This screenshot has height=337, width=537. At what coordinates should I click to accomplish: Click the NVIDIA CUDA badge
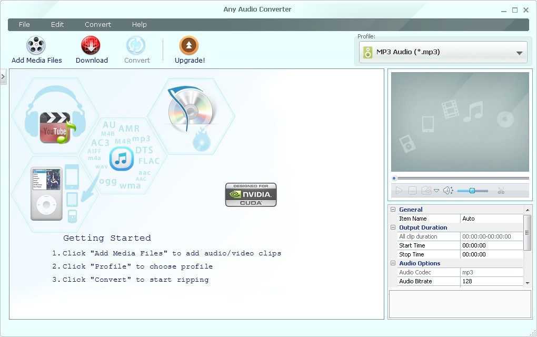point(251,194)
